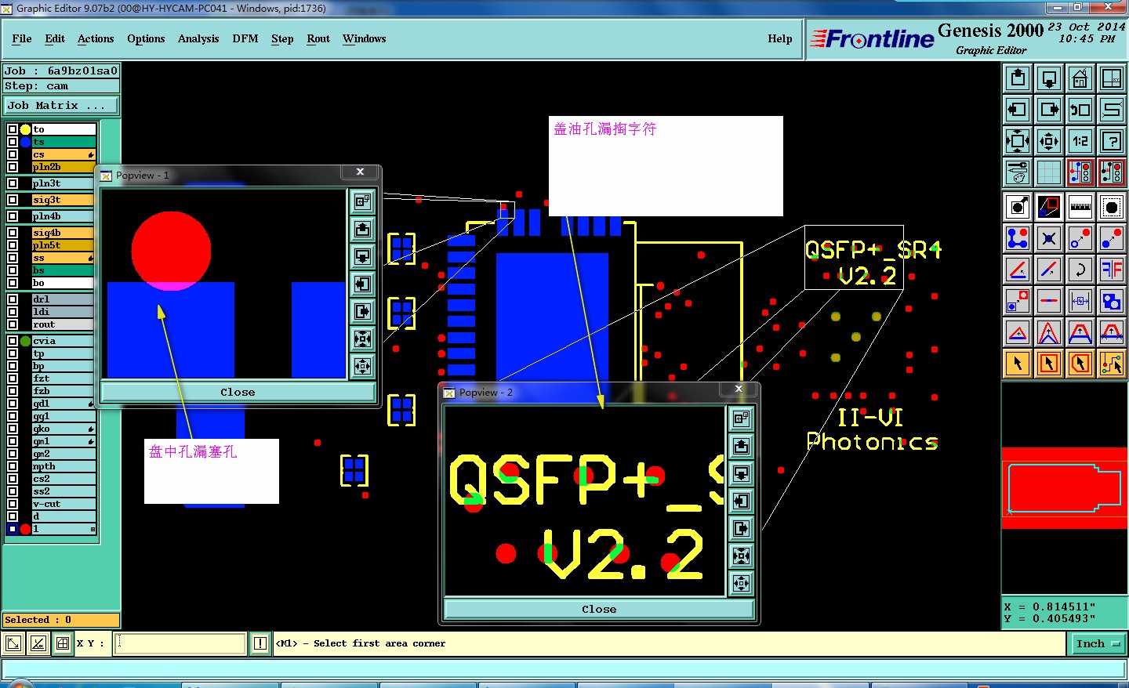This screenshot has height=688, width=1129.
Task: Click Close button in Popview - 1
Action: point(238,392)
